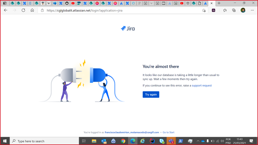Open Task View from taskbar

click(x=84, y=141)
